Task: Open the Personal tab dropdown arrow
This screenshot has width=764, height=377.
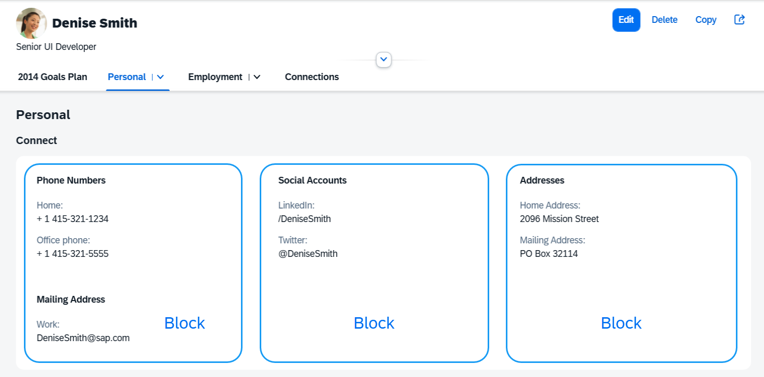Action: 160,77
